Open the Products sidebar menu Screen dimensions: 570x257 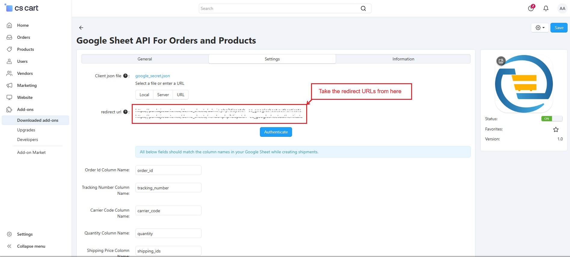tap(26, 49)
